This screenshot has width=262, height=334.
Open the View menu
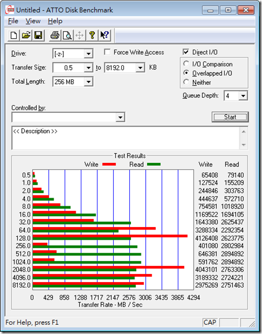(x=33, y=21)
